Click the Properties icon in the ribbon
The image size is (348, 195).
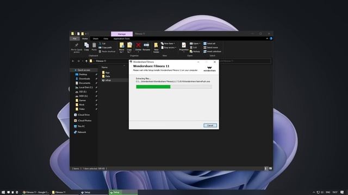point(184,47)
